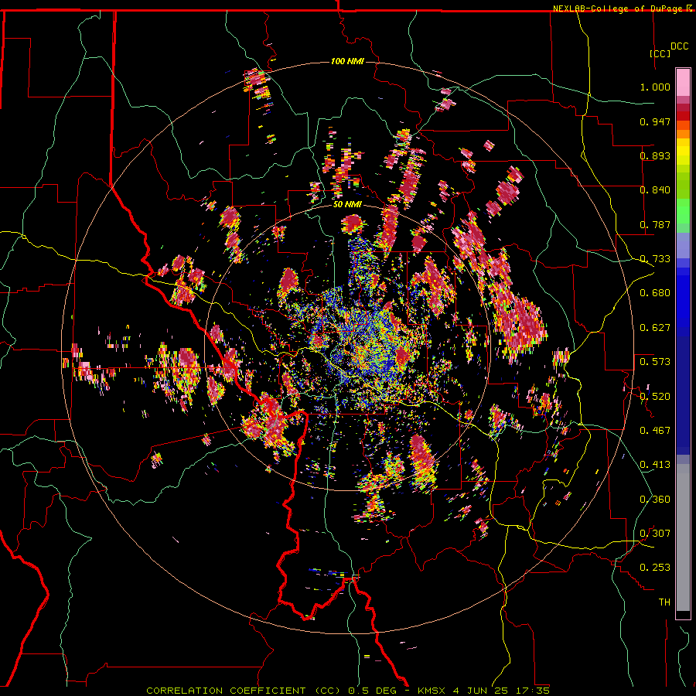The width and height of the screenshot is (696, 696).
Task: Select the 0.893 scale value
Action: pos(655,155)
